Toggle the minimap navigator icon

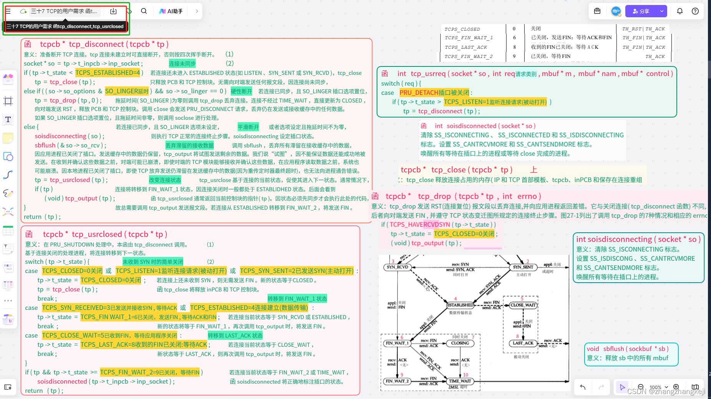click(8, 387)
